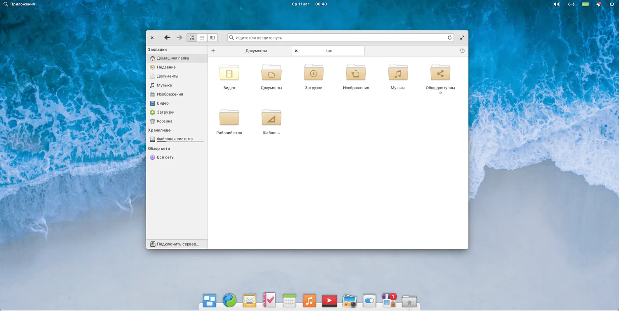Image resolution: width=619 pixels, height=311 pixels.
Task: Open the closed tabs history button
Action: tap(462, 51)
